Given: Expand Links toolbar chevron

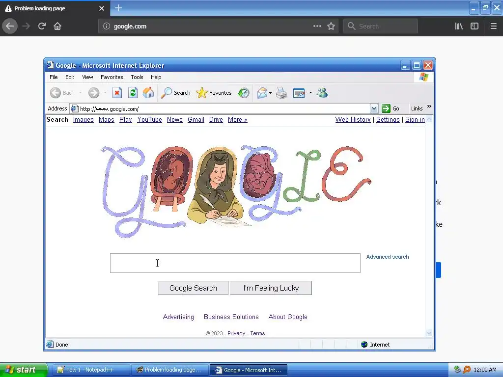Looking at the screenshot, I should coord(429,107).
